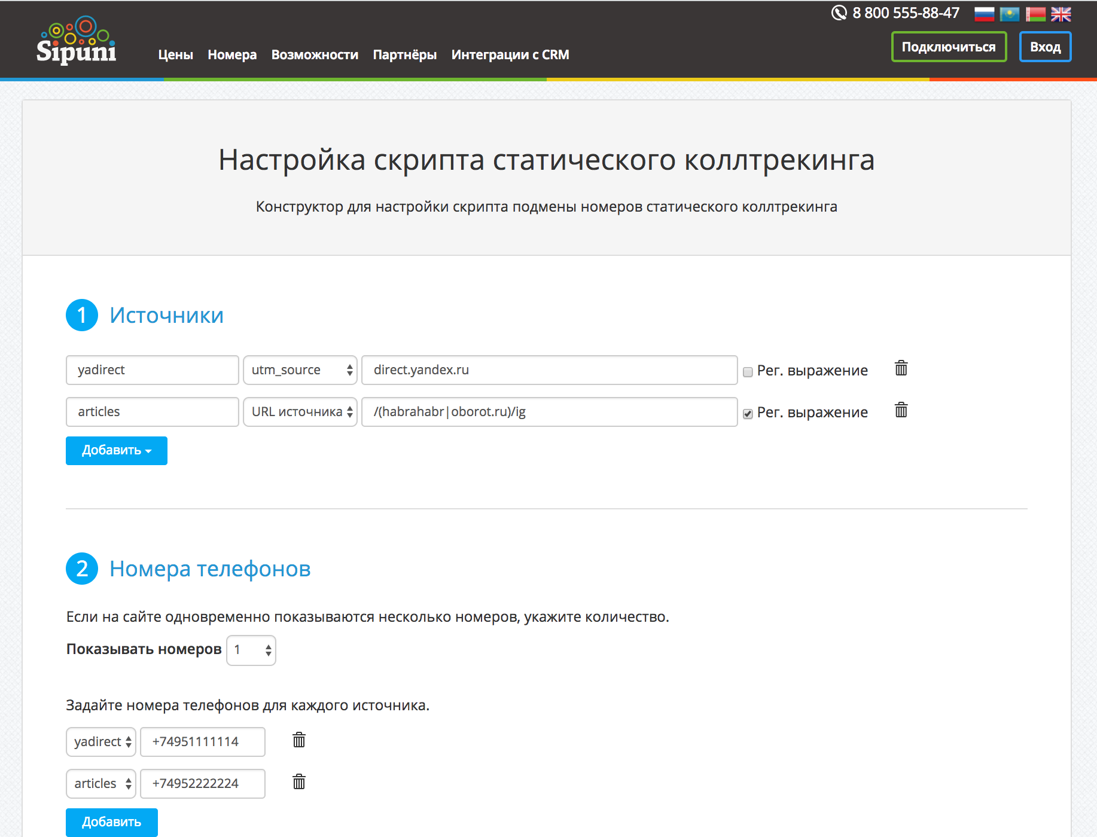Click the Настройка скрипта статического коллтрекинга title
This screenshot has width=1097, height=837.
click(547, 160)
